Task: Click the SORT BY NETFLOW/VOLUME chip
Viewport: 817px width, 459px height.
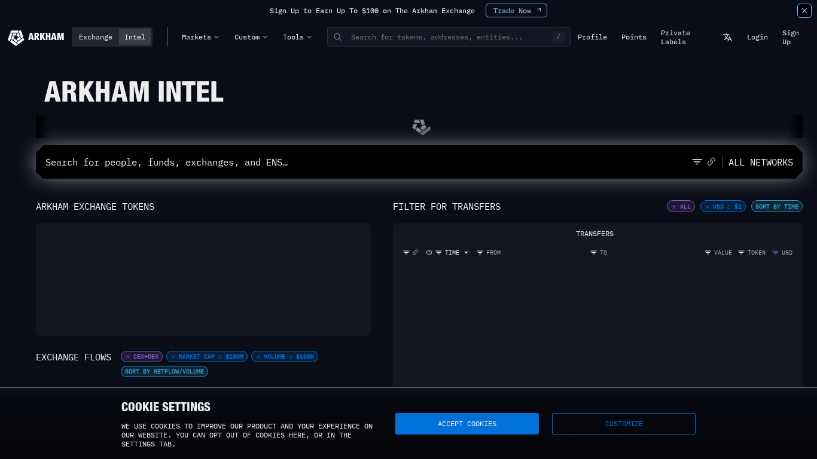Action: click(x=164, y=372)
